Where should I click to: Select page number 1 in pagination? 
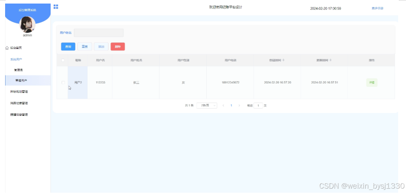[231, 106]
